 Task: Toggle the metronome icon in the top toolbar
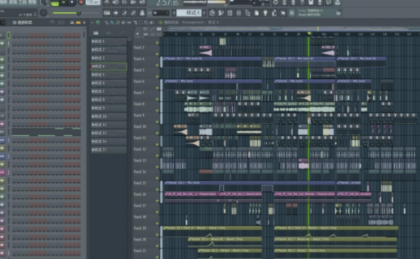pyautogui.click(x=107, y=3)
